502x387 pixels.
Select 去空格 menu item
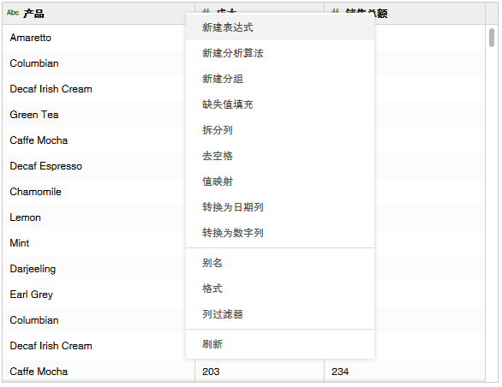click(280, 156)
